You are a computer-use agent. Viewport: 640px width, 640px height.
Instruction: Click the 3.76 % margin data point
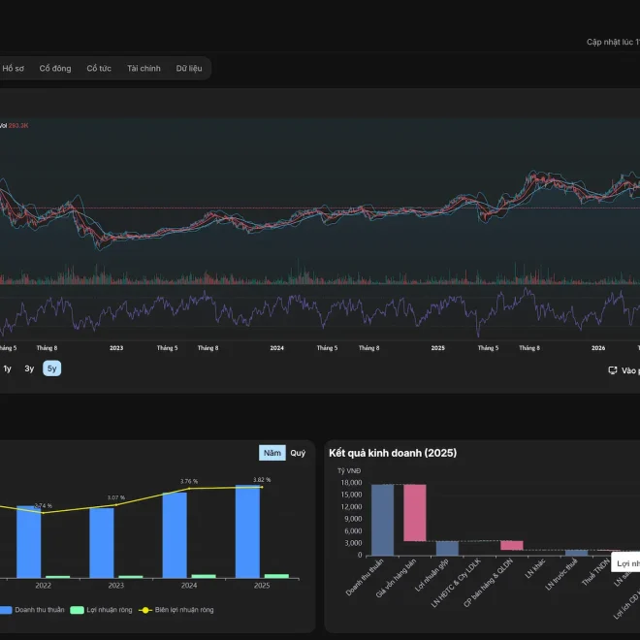[189, 489]
